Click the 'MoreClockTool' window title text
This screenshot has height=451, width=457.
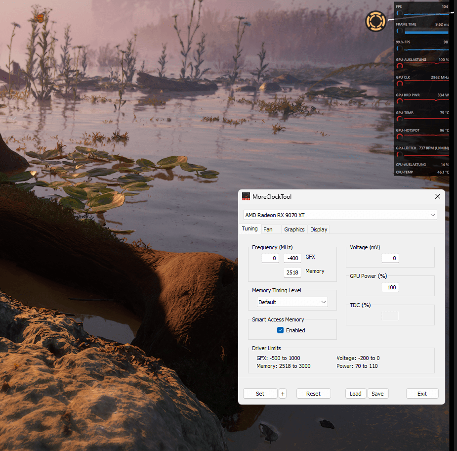coord(272,197)
